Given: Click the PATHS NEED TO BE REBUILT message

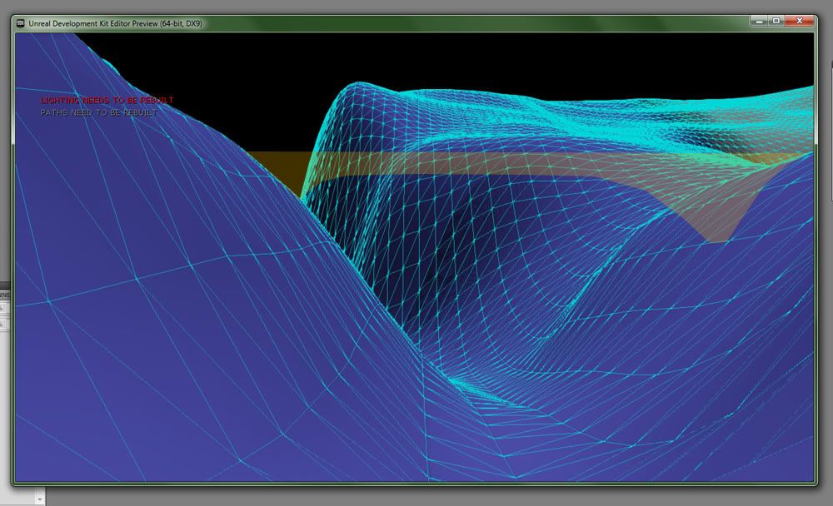Looking at the screenshot, I should click(x=97, y=112).
